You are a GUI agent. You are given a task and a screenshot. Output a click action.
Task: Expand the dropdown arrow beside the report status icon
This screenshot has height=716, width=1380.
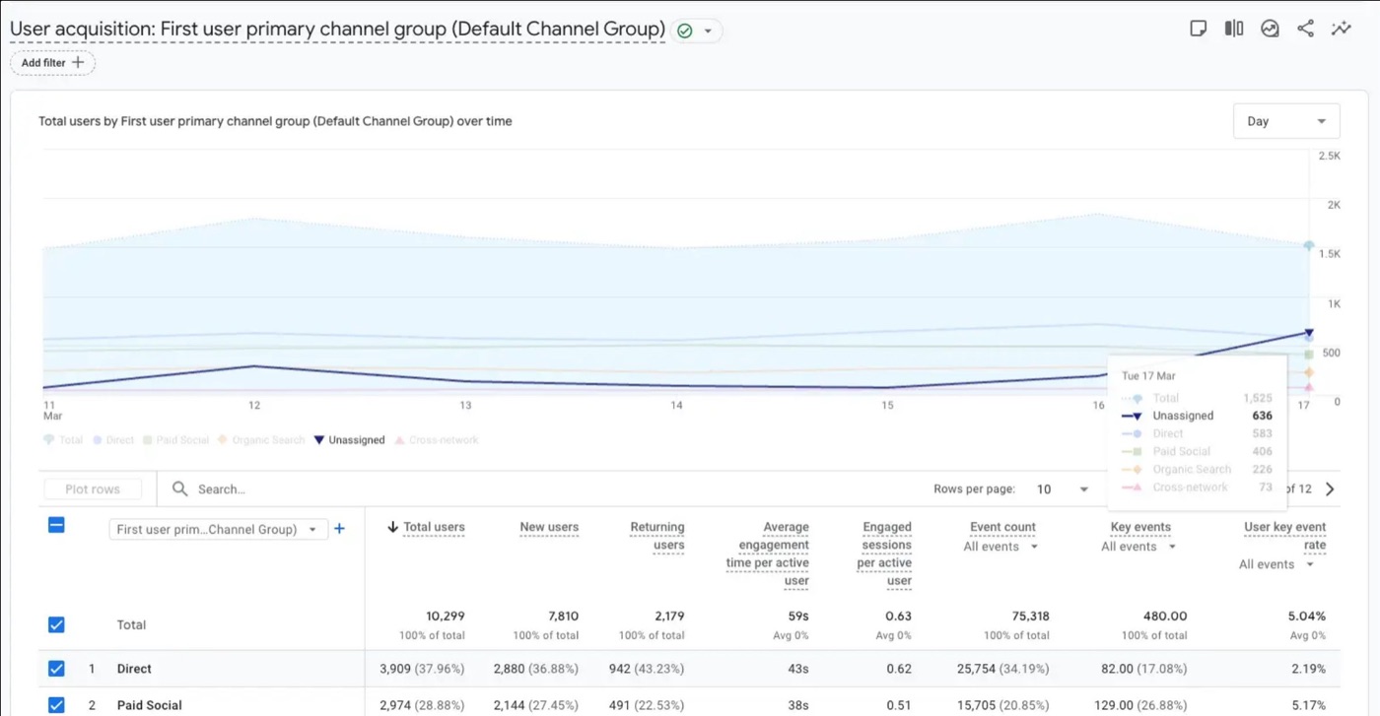[x=708, y=31]
